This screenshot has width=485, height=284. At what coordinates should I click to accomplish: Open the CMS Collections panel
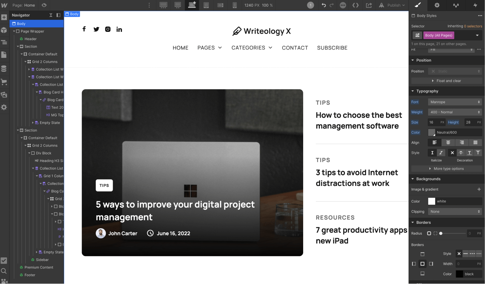point(5,68)
